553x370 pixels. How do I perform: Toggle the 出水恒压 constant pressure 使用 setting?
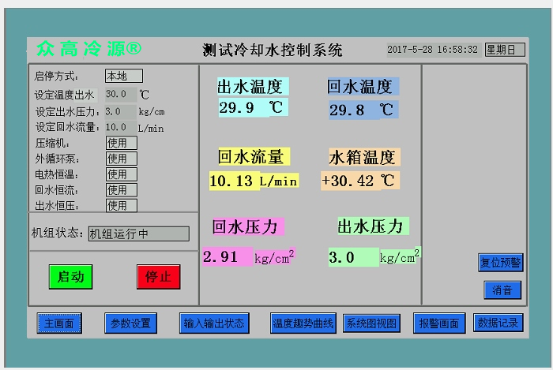coord(121,206)
